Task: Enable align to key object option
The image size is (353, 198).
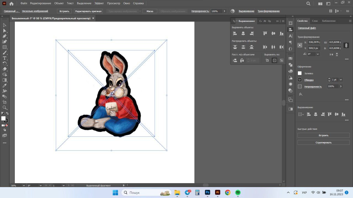Action: click(282, 61)
